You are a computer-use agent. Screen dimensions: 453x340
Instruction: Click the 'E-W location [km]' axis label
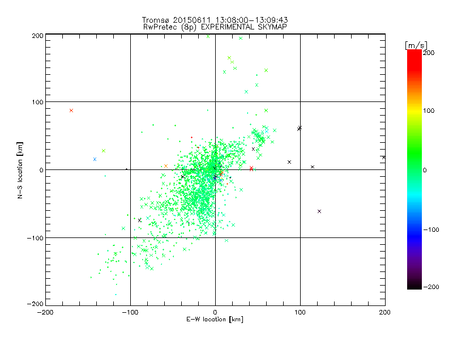[215, 320]
